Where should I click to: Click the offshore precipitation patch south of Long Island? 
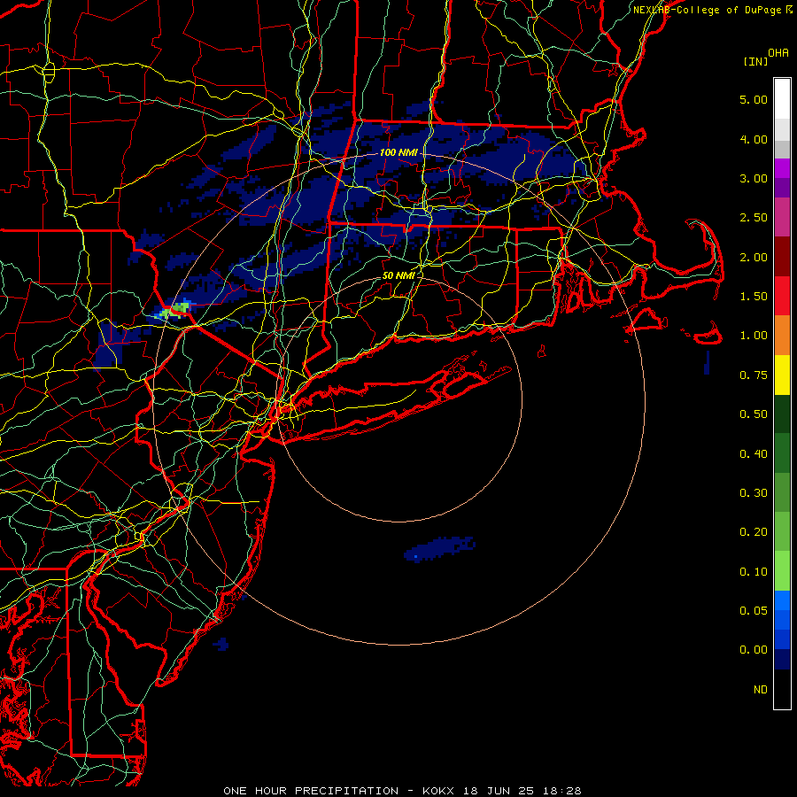[x=439, y=548]
